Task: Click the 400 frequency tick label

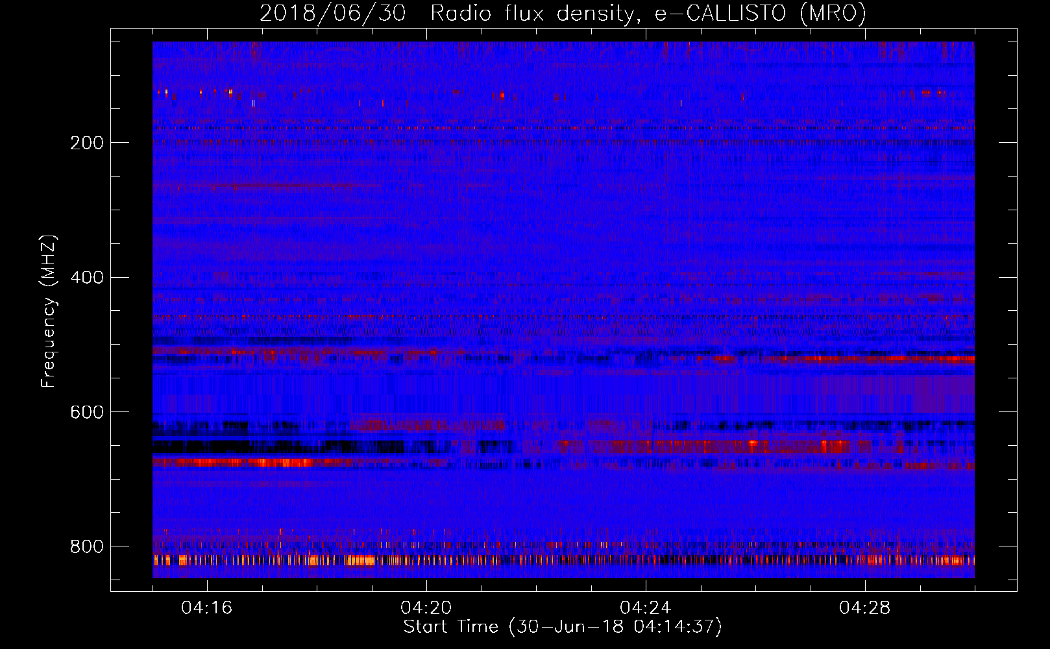Action: pyautogui.click(x=87, y=278)
